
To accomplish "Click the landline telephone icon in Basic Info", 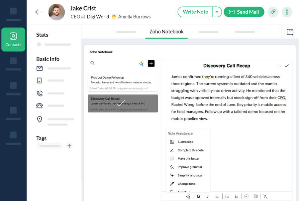I will tap(40, 106).
